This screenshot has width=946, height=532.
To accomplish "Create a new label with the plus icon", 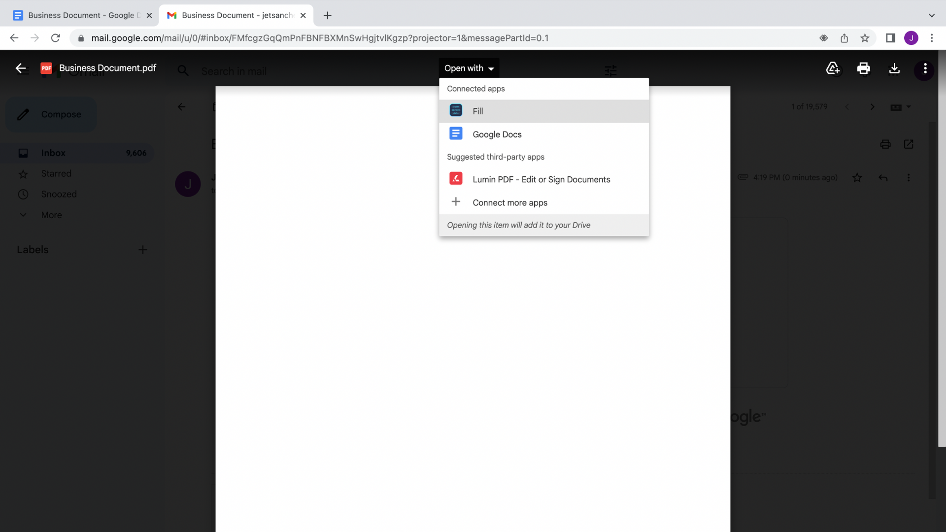I will 143,250.
